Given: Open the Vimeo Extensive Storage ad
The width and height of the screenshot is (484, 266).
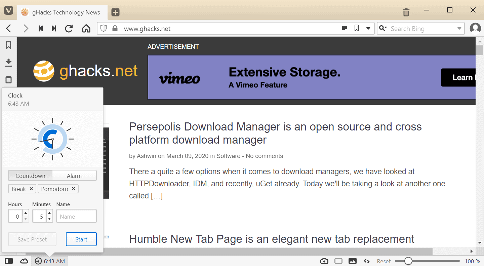Looking at the screenshot, I should [x=312, y=77].
